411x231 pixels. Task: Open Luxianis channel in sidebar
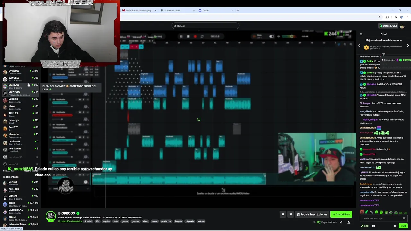click(21, 100)
